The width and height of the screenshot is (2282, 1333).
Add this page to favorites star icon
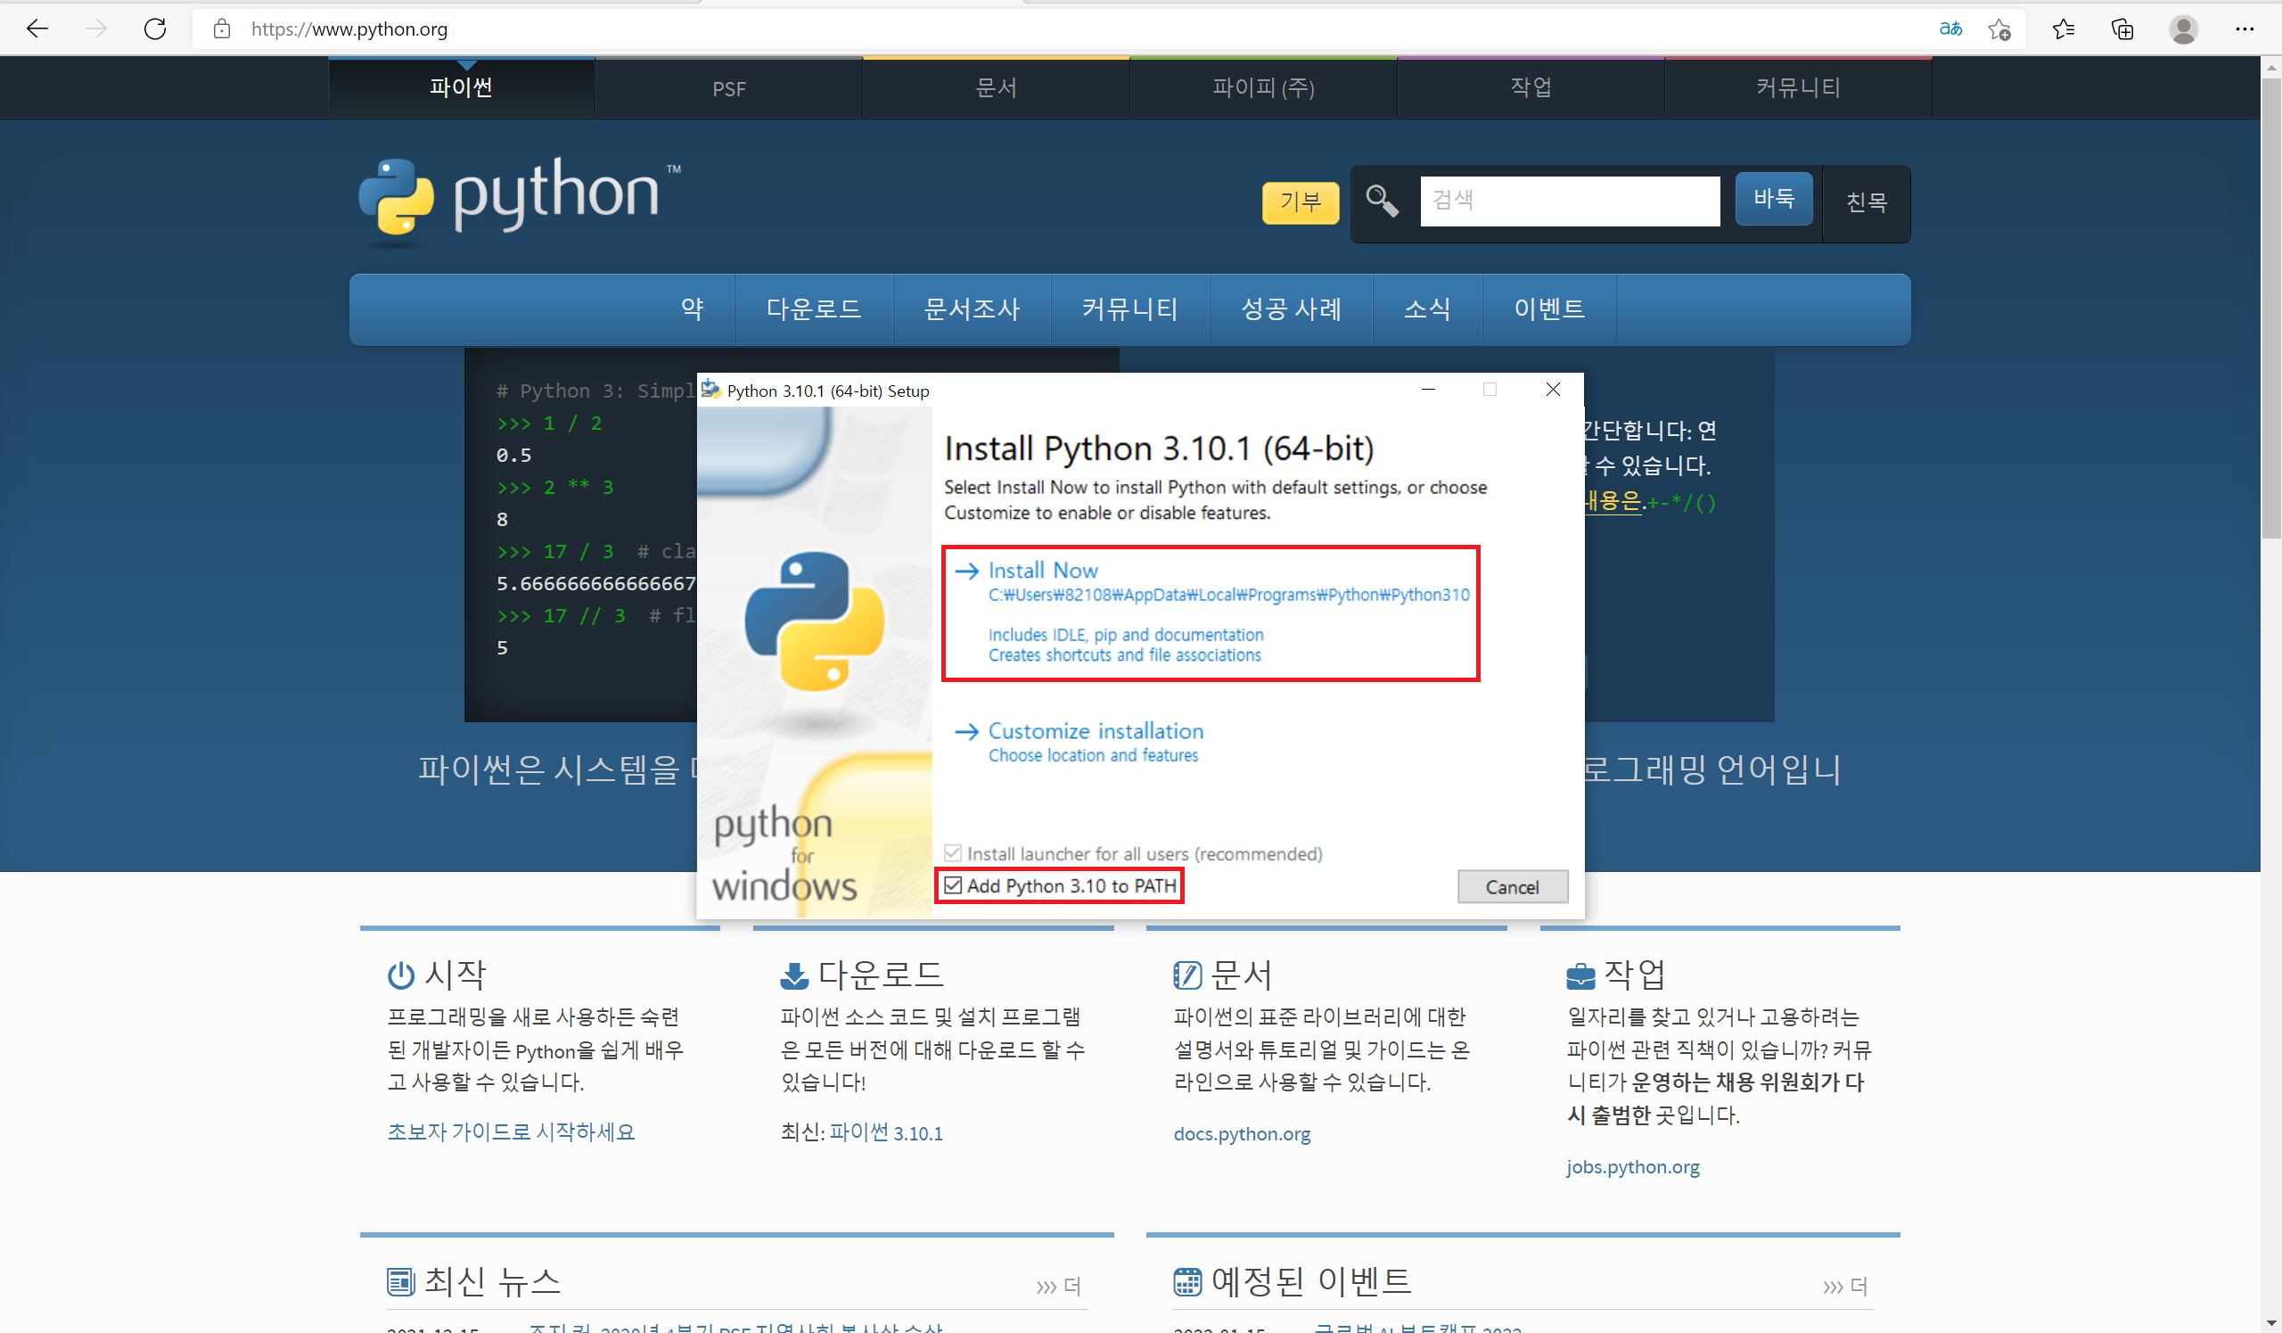tap(1999, 29)
